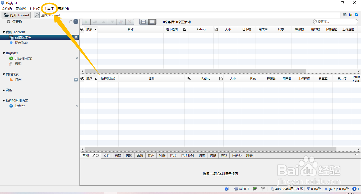Click the heartbeat health column icon in upper table
The height and width of the screenshot is (194, 361).
coord(82,30)
